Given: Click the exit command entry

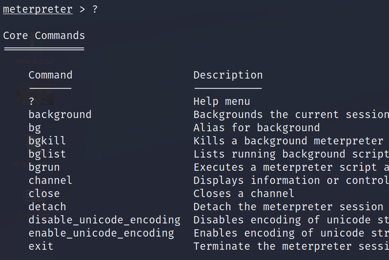Looking at the screenshot, I should point(41,246).
